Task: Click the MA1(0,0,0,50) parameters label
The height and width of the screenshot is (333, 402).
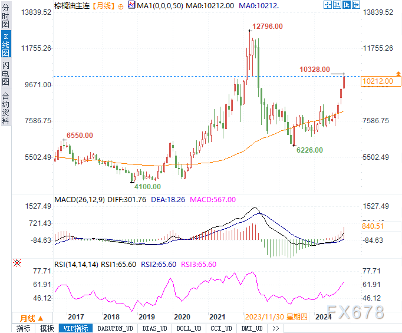Action: [x=160, y=5]
